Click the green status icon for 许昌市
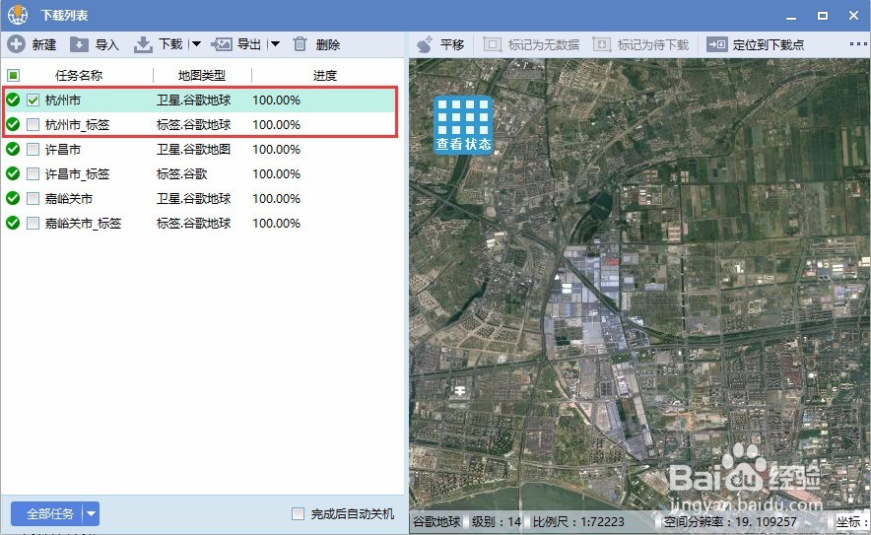Viewport: 871px width, 535px height. 13,149
